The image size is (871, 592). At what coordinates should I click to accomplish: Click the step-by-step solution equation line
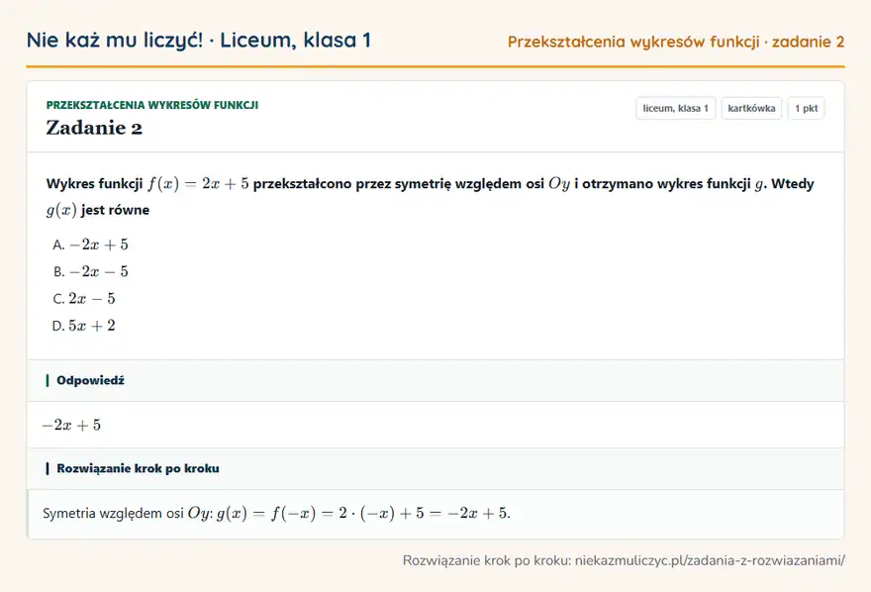click(x=276, y=513)
